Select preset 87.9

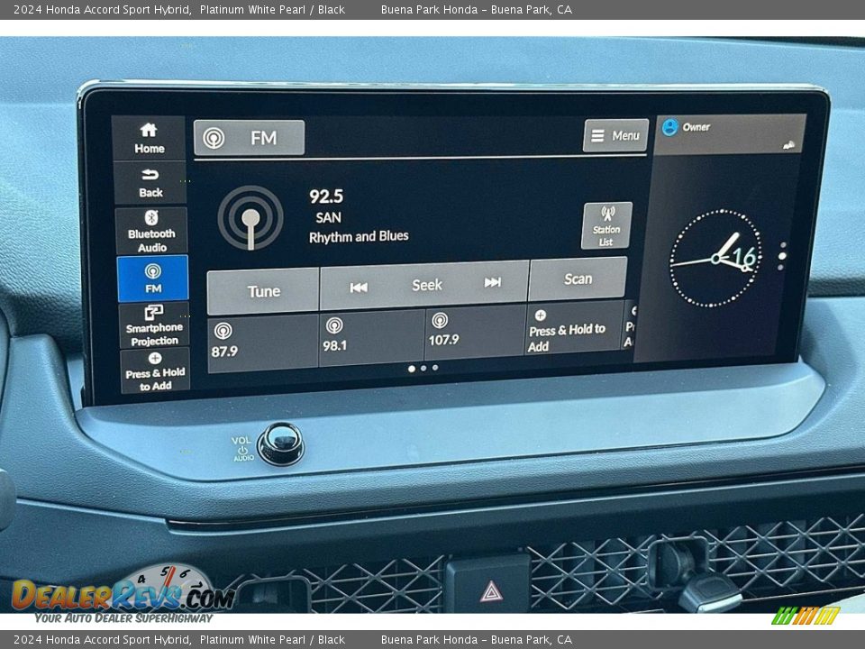262,343
